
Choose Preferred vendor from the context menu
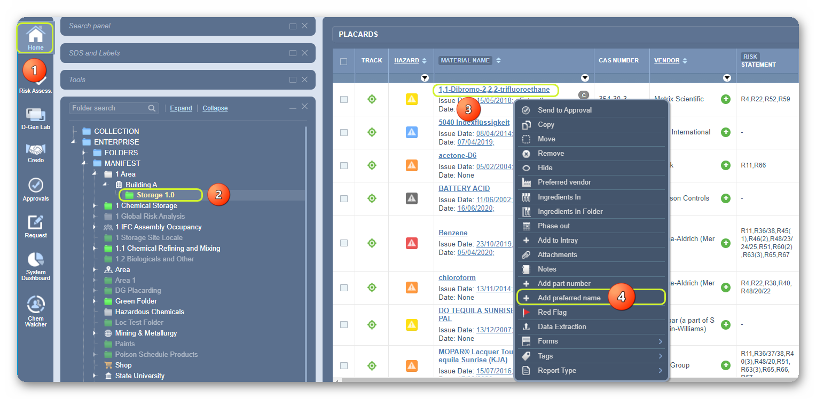592,182
